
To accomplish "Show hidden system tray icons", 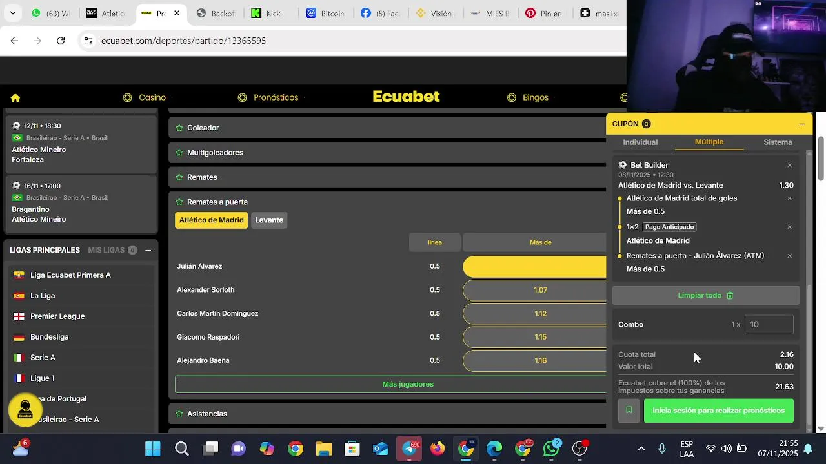I will (x=641, y=449).
